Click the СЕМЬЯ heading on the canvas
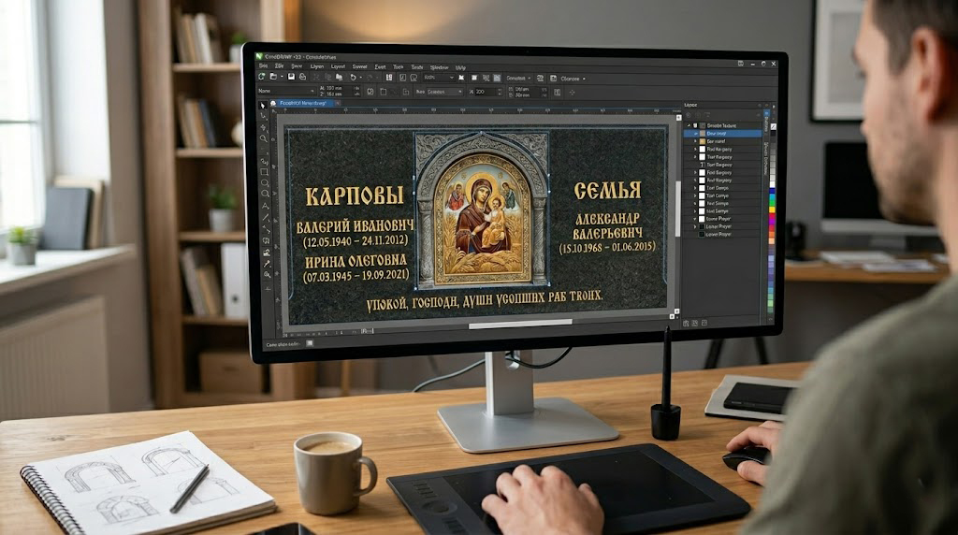This screenshot has height=535, width=958. [x=607, y=191]
